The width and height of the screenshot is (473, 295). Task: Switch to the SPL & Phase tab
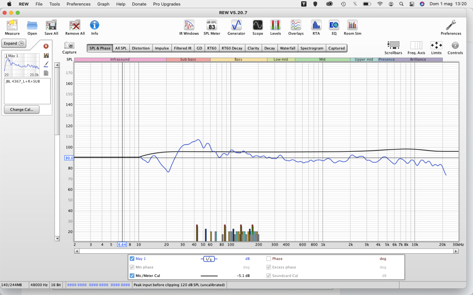(x=100, y=48)
